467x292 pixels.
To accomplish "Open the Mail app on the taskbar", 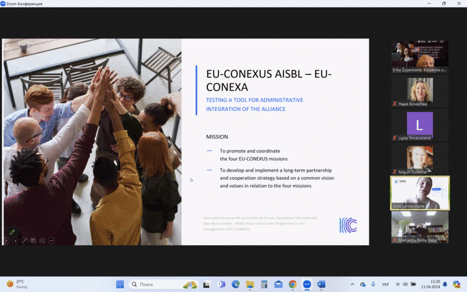I will (x=278, y=284).
